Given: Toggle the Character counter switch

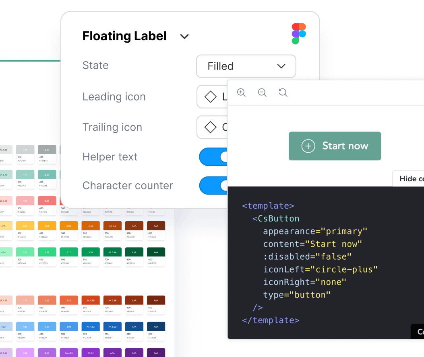Looking at the screenshot, I should (x=214, y=185).
